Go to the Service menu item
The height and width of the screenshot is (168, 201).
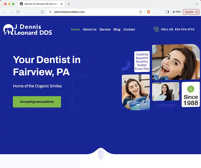[105, 29]
